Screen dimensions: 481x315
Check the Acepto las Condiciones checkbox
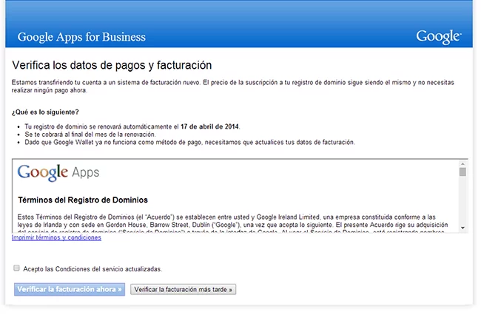point(16,268)
